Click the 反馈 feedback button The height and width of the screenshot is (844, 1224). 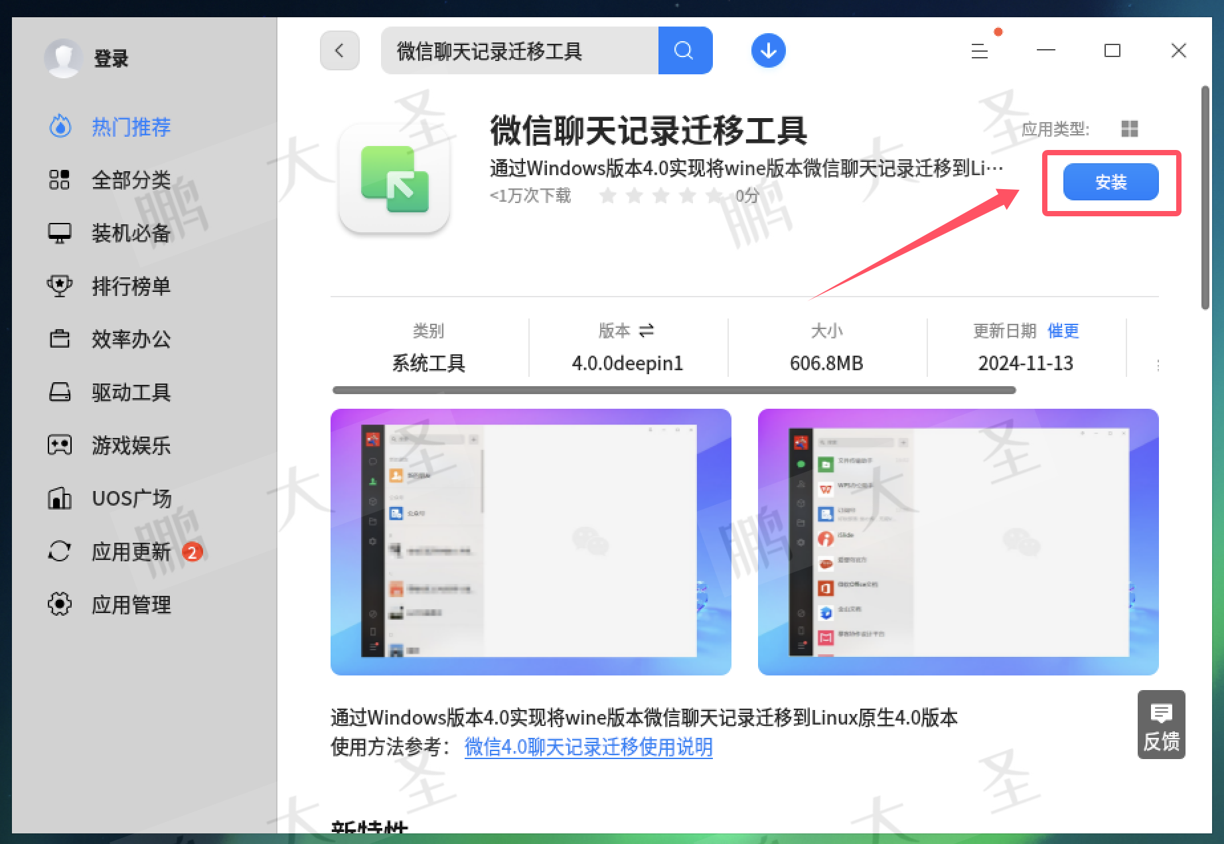click(x=1161, y=725)
